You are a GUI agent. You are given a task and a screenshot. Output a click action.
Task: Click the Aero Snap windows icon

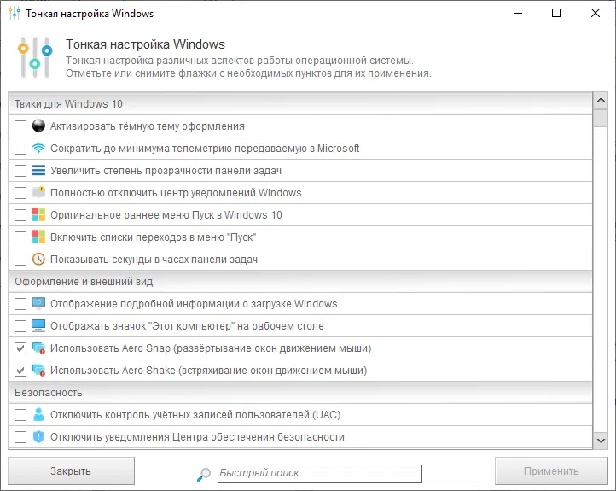click(38, 348)
